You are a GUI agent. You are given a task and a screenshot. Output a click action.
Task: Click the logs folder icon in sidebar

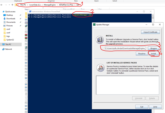(x=4, y=36)
